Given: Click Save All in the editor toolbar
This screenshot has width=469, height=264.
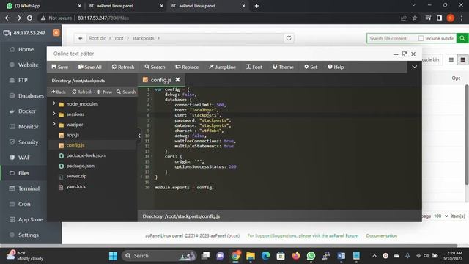Looking at the screenshot, I should pyautogui.click(x=89, y=67).
